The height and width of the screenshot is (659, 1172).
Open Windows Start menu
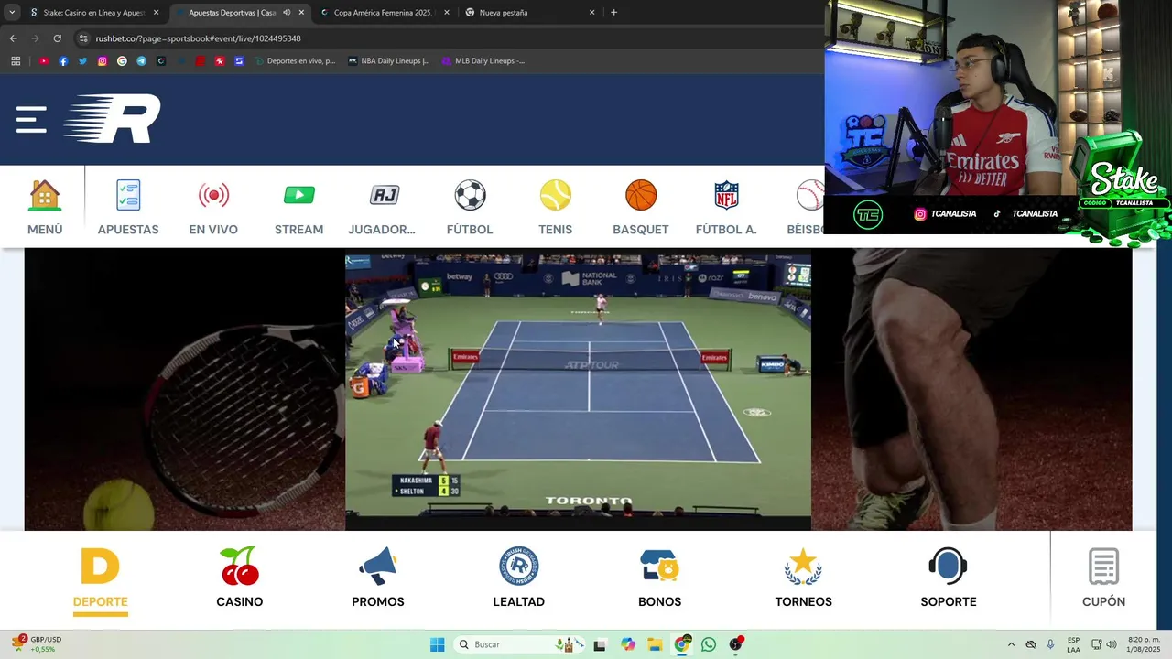[x=438, y=644]
